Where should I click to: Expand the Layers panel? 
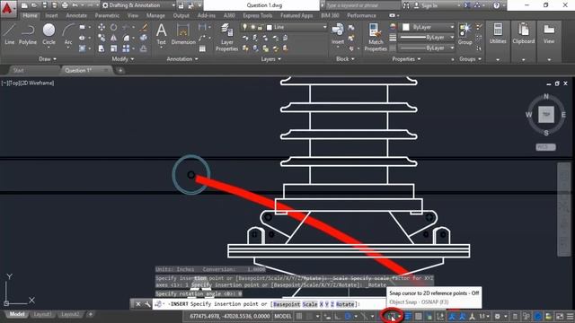point(270,59)
